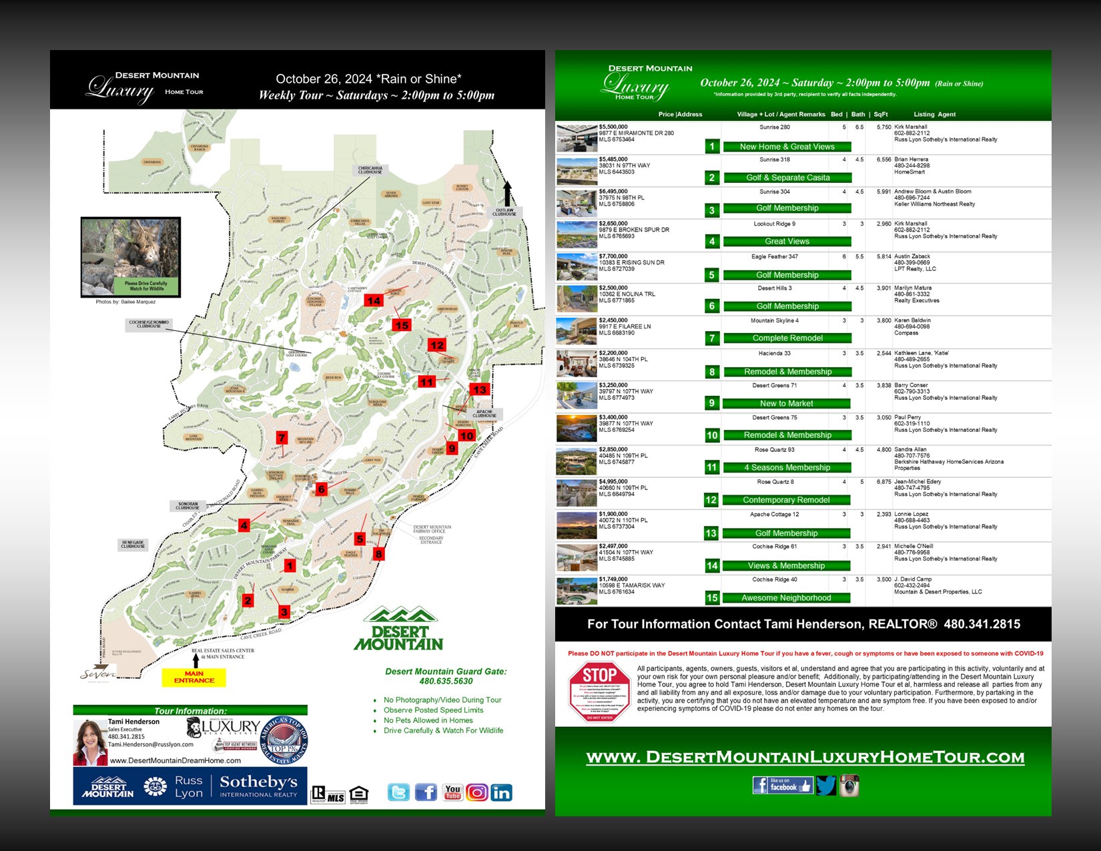Click the Instagram icon beside YouTube
Image resolution: width=1101 pixels, height=851 pixels.
coord(476,792)
